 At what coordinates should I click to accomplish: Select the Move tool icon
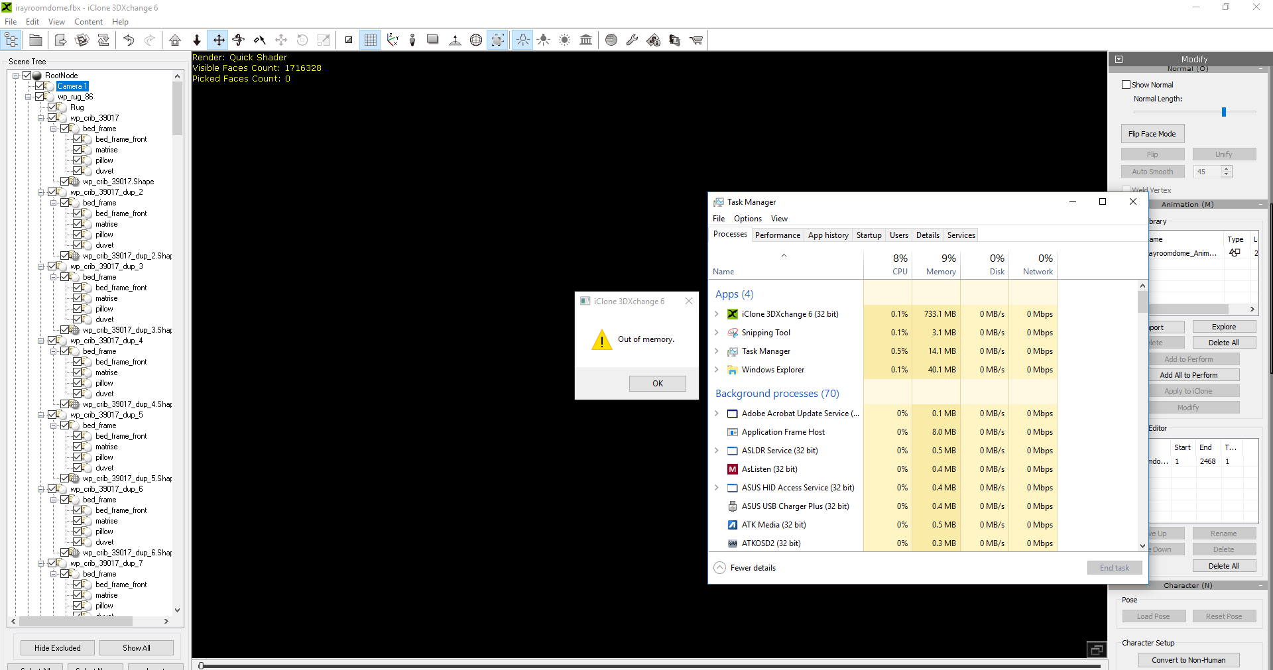point(218,40)
